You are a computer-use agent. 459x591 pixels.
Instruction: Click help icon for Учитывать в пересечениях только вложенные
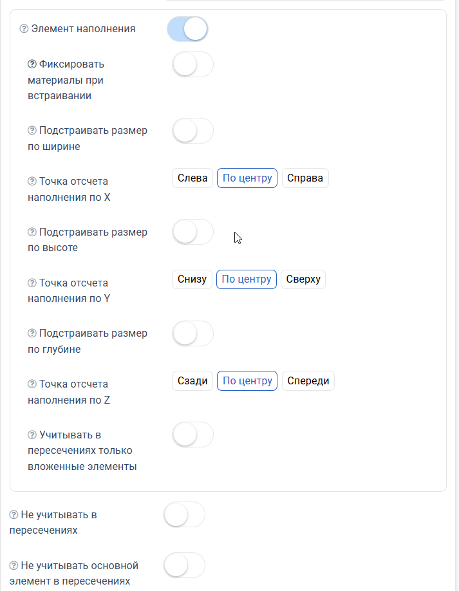click(x=32, y=435)
